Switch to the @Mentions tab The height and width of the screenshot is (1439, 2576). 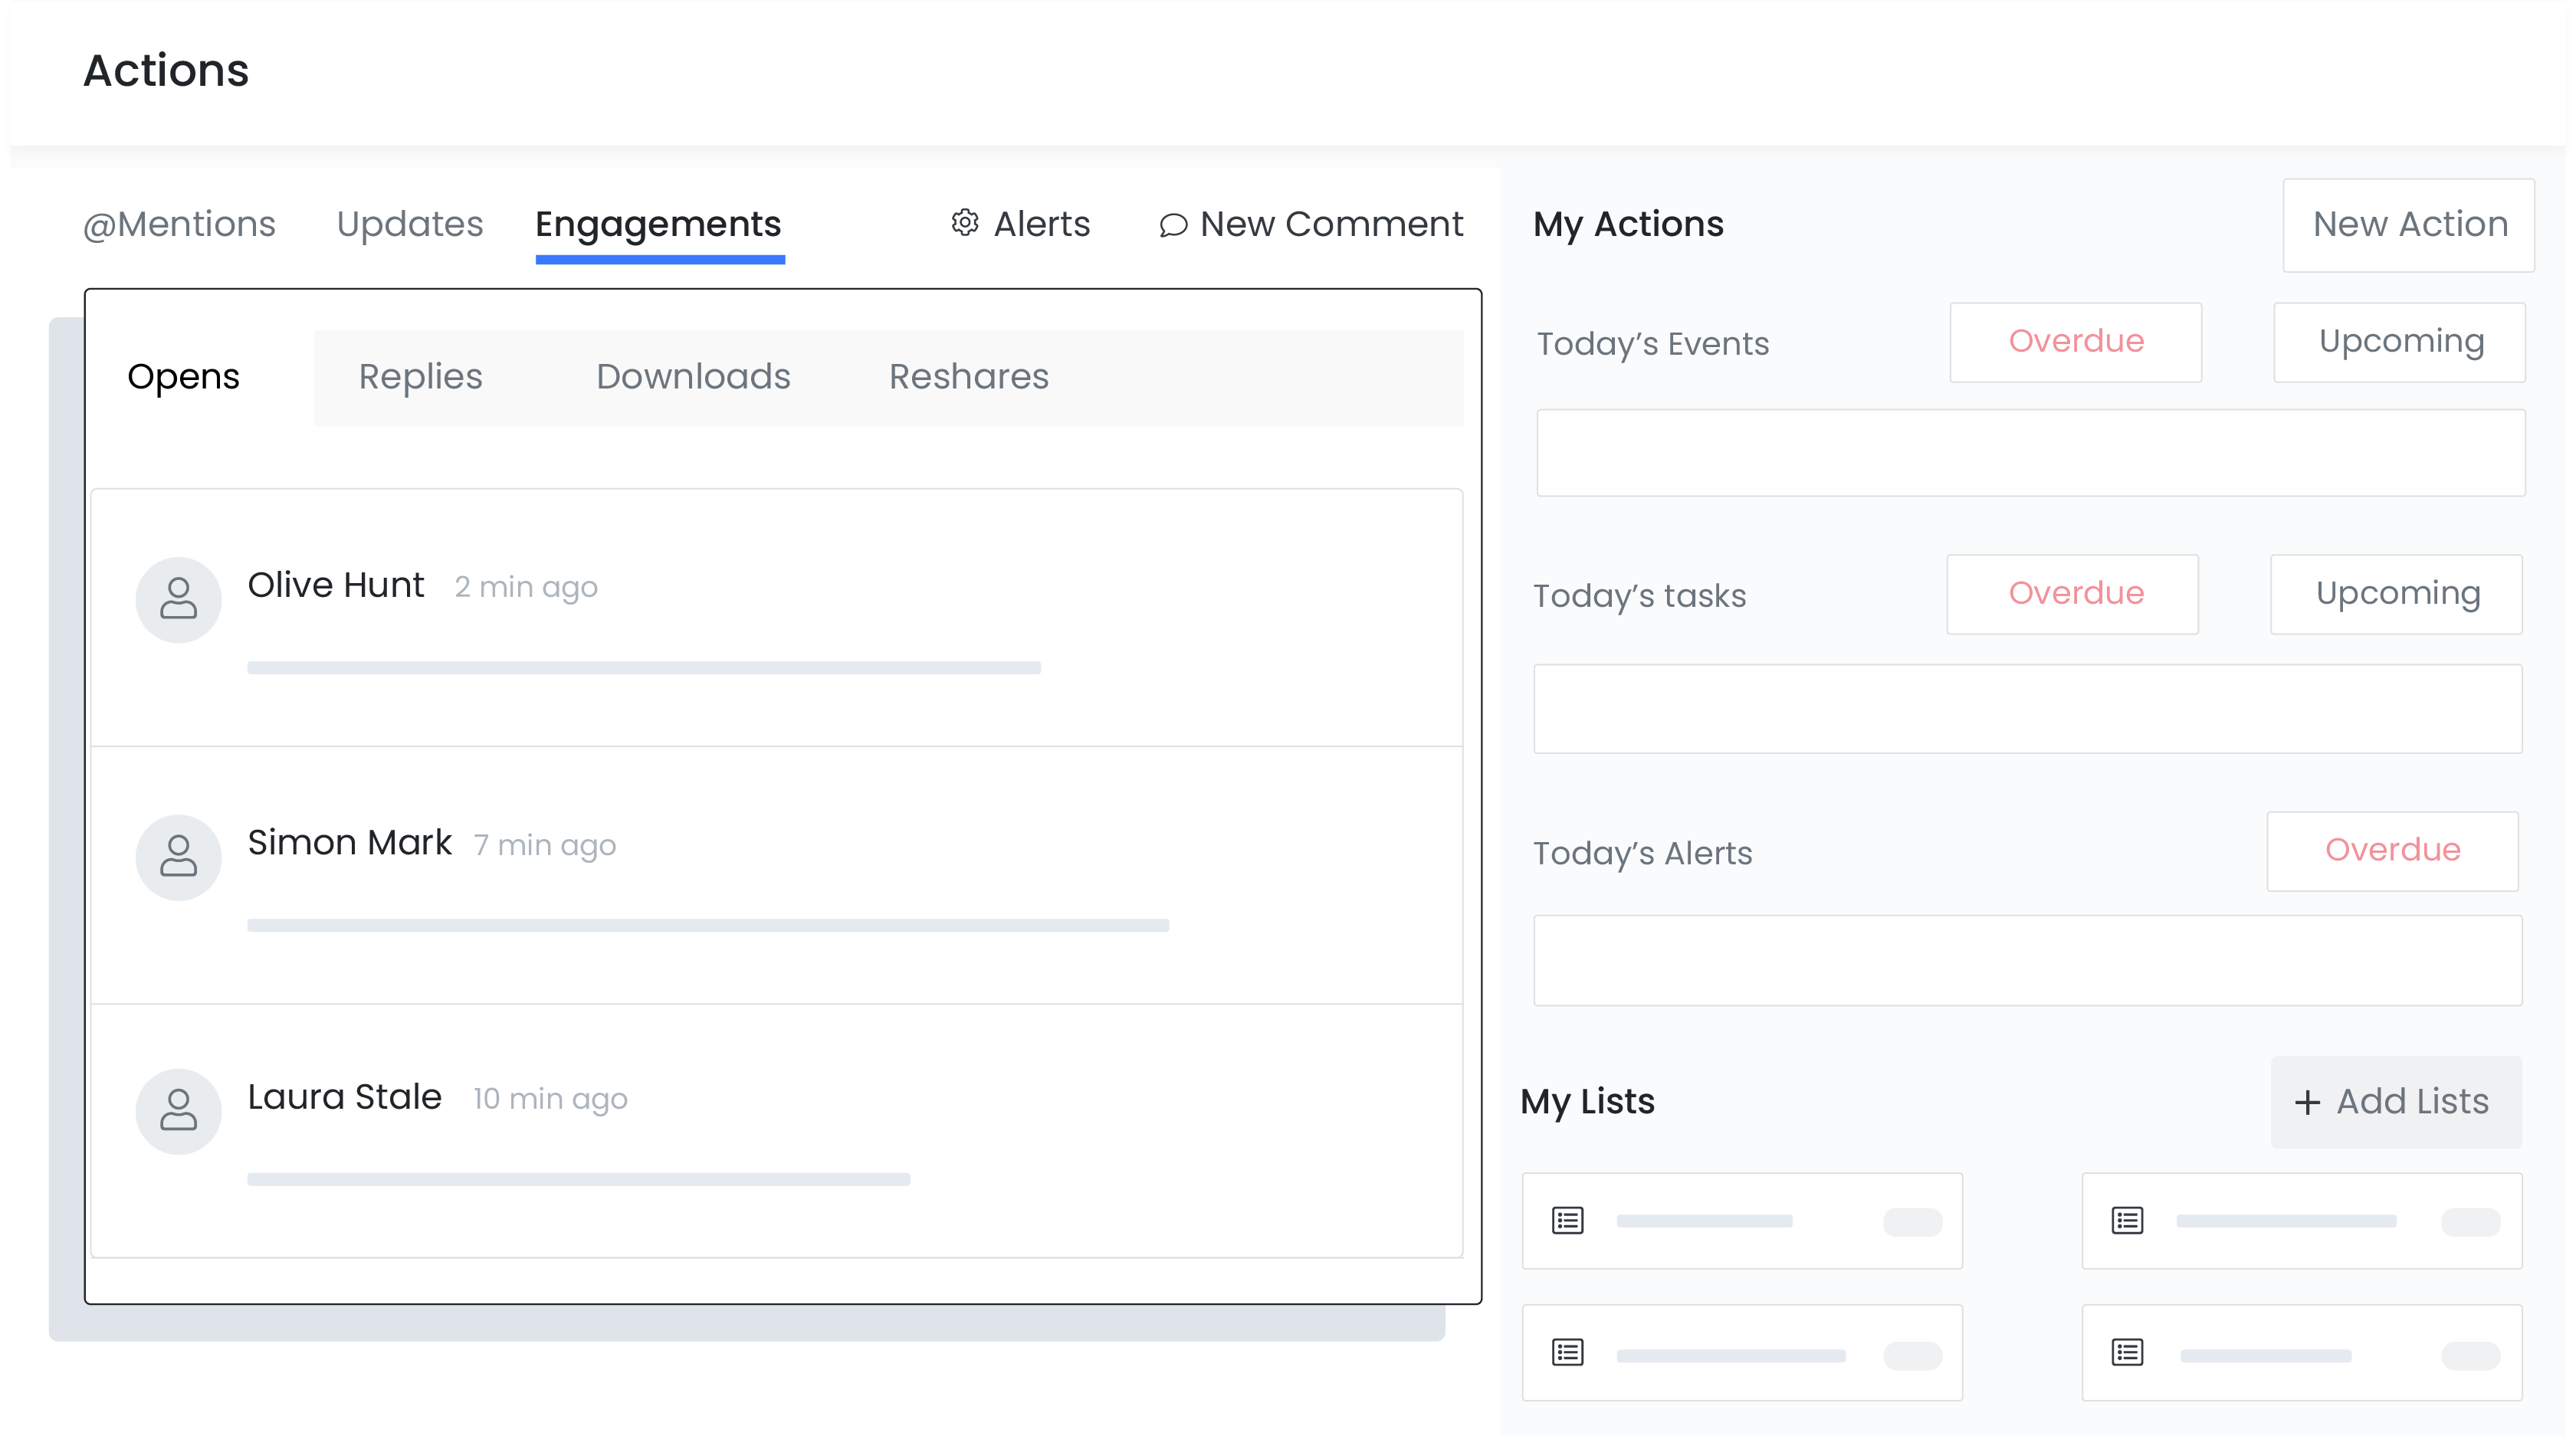click(179, 224)
